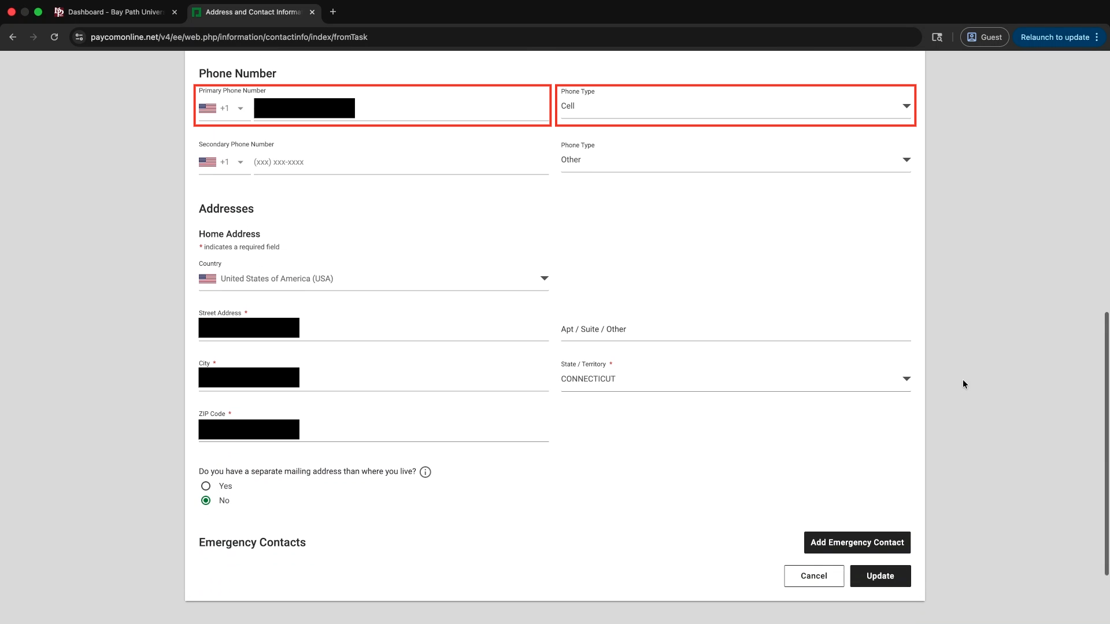The height and width of the screenshot is (624, 1110).
Task: Open the Country dropdown
Action: (373, 278)
